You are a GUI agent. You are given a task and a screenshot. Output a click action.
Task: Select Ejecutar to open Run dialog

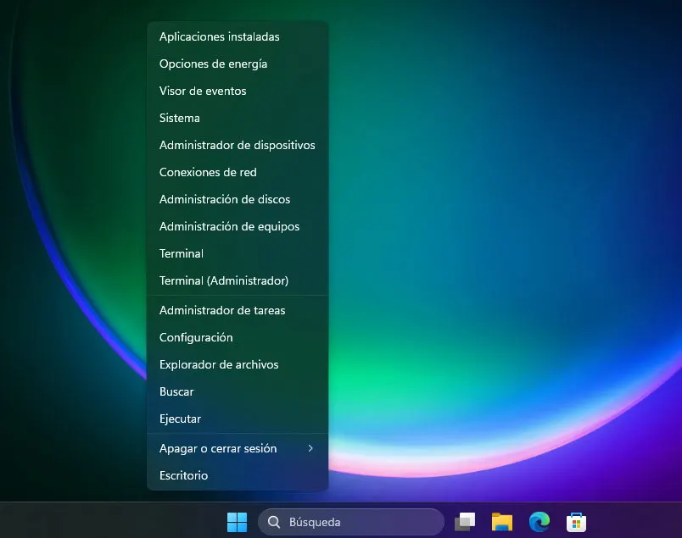(x=238, y=419)
